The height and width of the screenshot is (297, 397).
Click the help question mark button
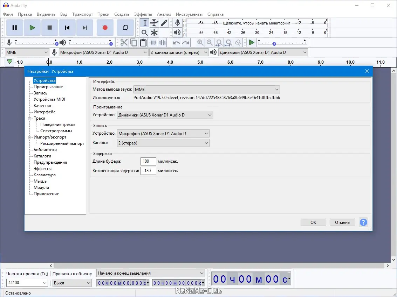(363, 222)
